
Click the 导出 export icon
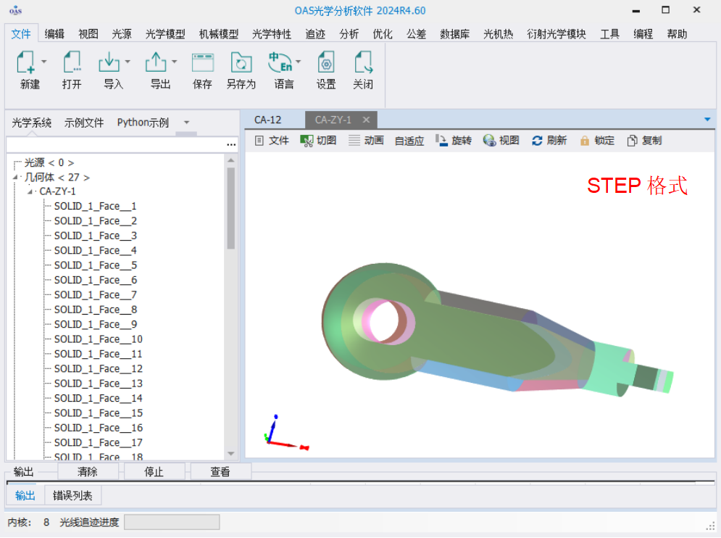point(156,62)
